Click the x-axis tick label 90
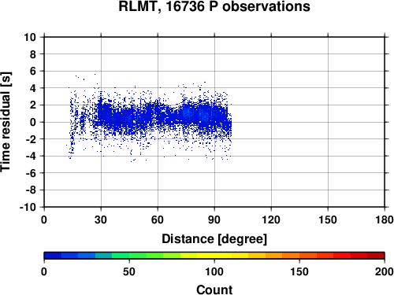The width and height of the screenshot is (394, 295). (214, 219)
